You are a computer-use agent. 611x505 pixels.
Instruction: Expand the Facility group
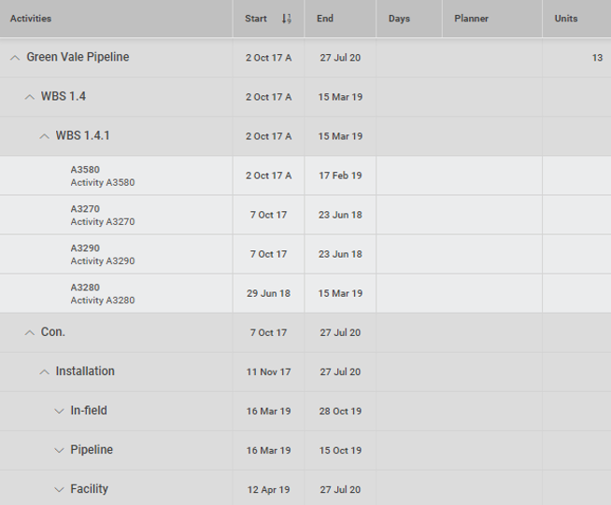point(59,489)
